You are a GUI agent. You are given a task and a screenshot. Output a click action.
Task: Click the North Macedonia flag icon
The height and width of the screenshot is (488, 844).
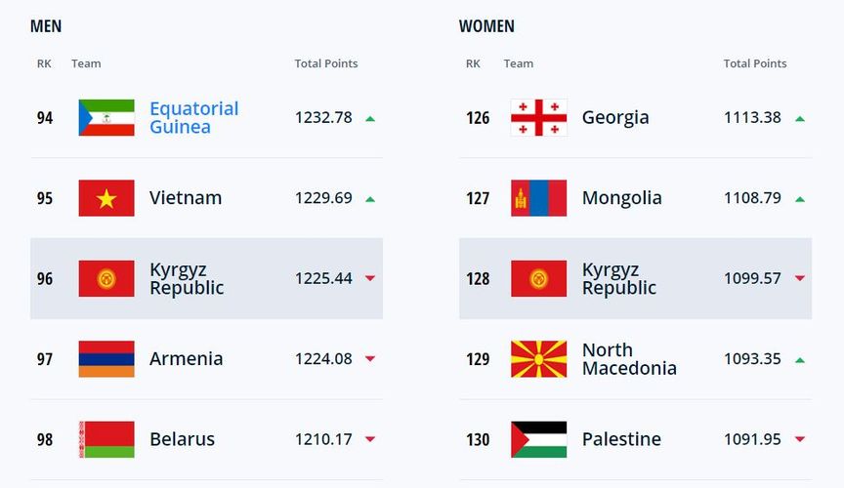(538, 359)
